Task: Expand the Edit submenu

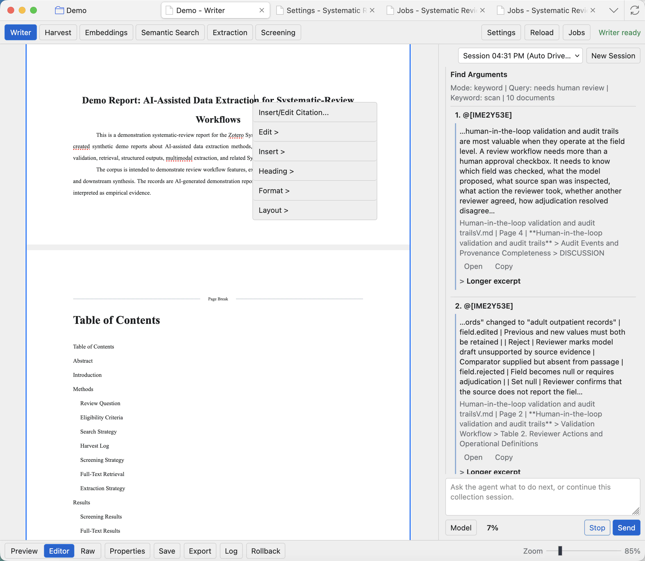Action: pyautogui.click(x=315, y=132)
